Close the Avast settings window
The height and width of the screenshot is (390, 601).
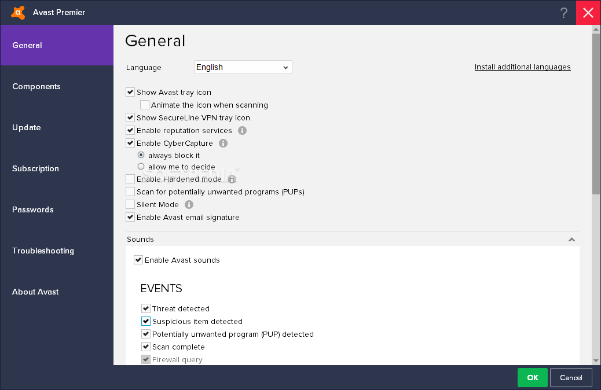point(588,13)
